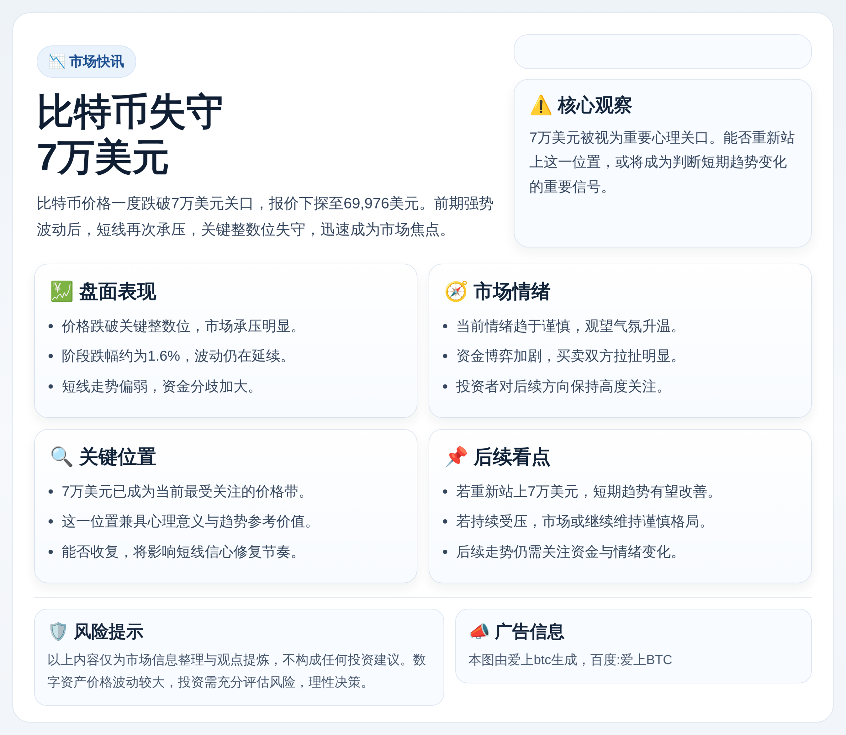The width and height of the screenshot is (846, 735).
Task: Click the megaphone icon beside 广告信息
Action: tap(479, 631)
